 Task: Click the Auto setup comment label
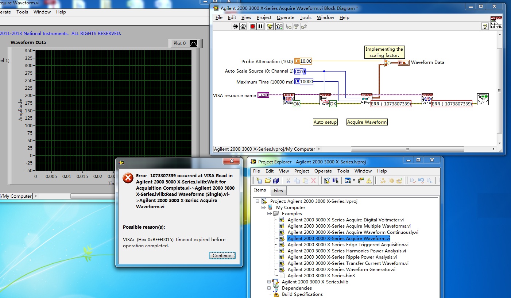pyautogui.click(x=325, y=122)
